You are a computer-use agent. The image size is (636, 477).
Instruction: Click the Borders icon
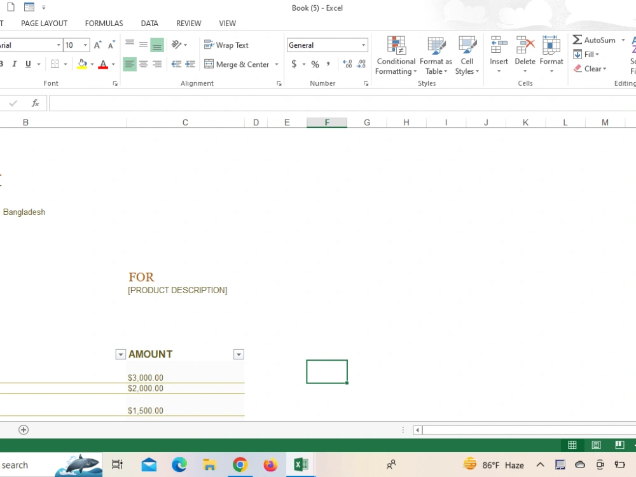[x=55, y=64]
